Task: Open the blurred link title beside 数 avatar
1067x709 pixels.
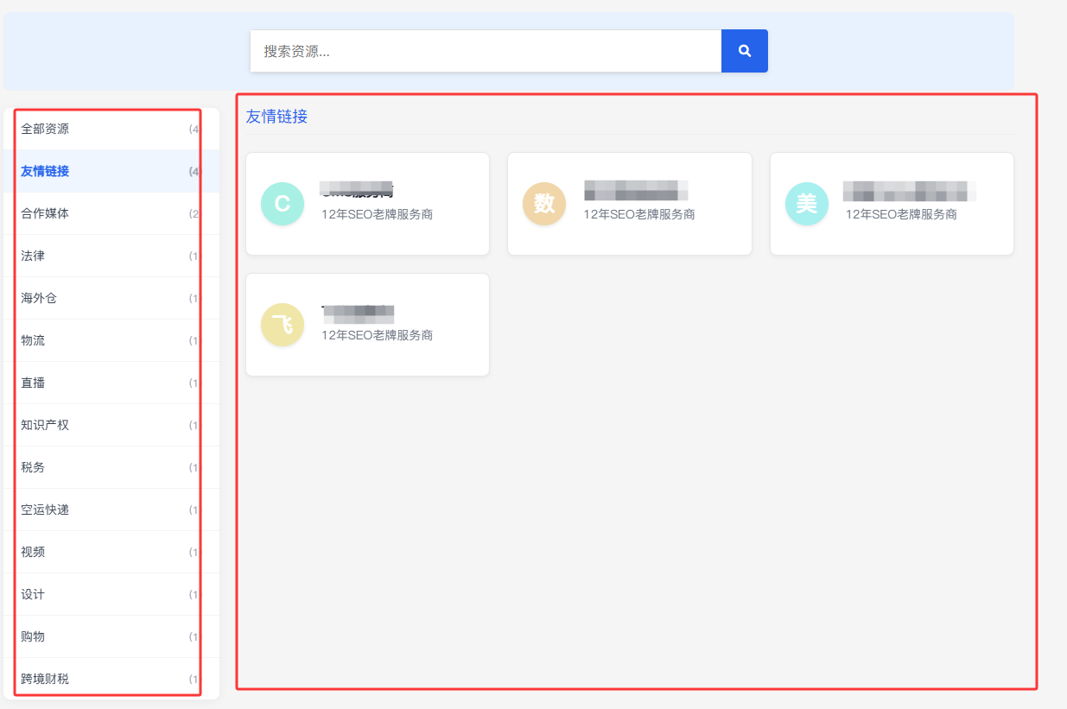Action: pos(636,191)
